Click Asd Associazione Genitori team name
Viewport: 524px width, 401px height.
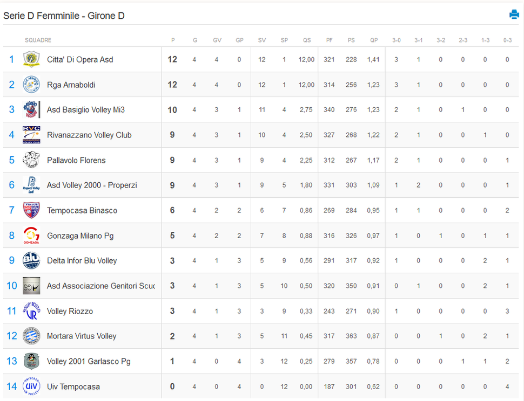click(101, 286)
